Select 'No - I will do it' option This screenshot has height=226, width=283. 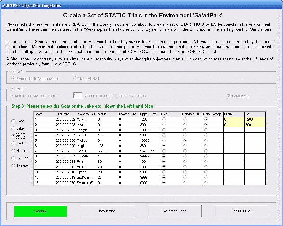(x=75, y=78)
